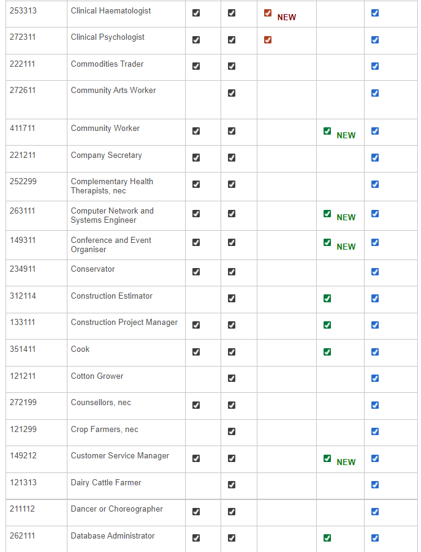This screenshot has width=421, height=552.
Task: Toggle the blue checkbox in Cotton Grower row
Action: (x=375, y=378)
